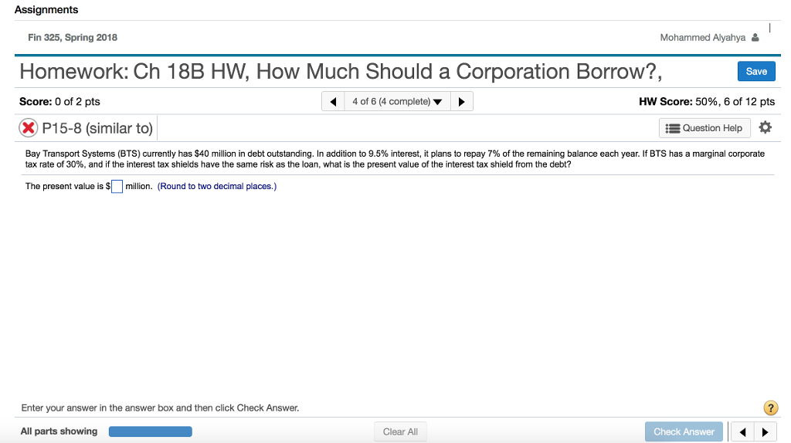Image resolution: width=791 pixels, height=443 pixels.
Task: Click the Homework Ch 18B HW title
Action: [x=341, y=72]
